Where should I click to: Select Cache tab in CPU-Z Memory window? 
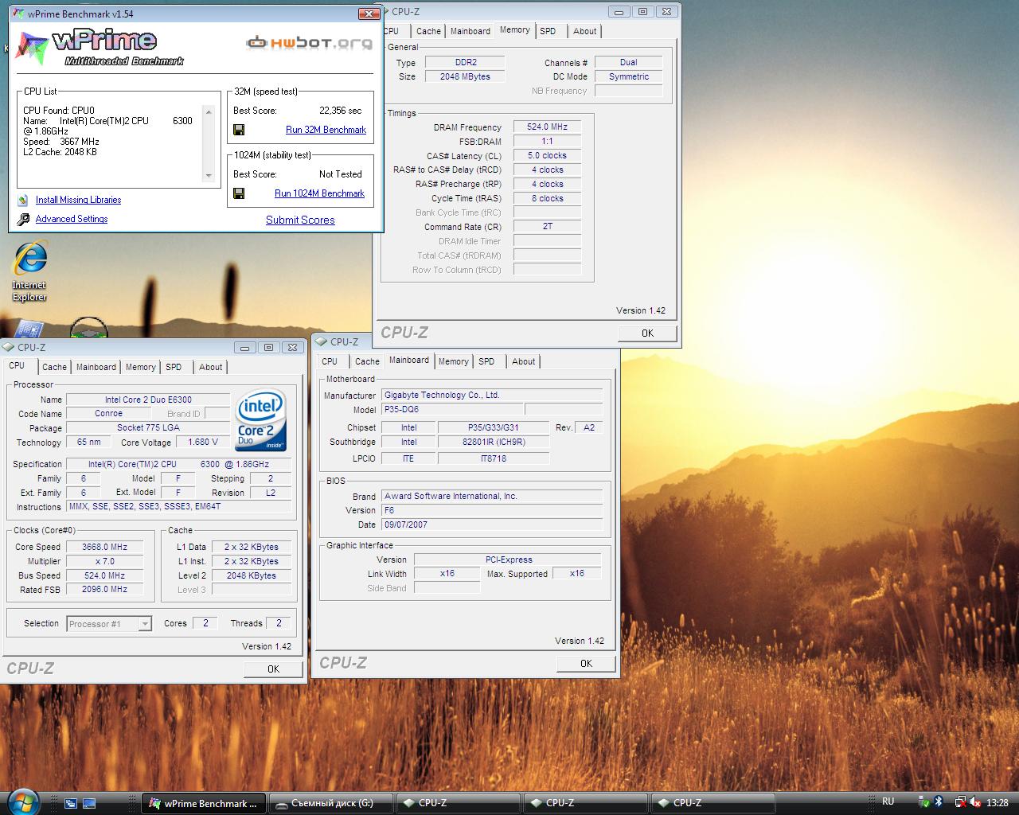[x=428, y=31]
